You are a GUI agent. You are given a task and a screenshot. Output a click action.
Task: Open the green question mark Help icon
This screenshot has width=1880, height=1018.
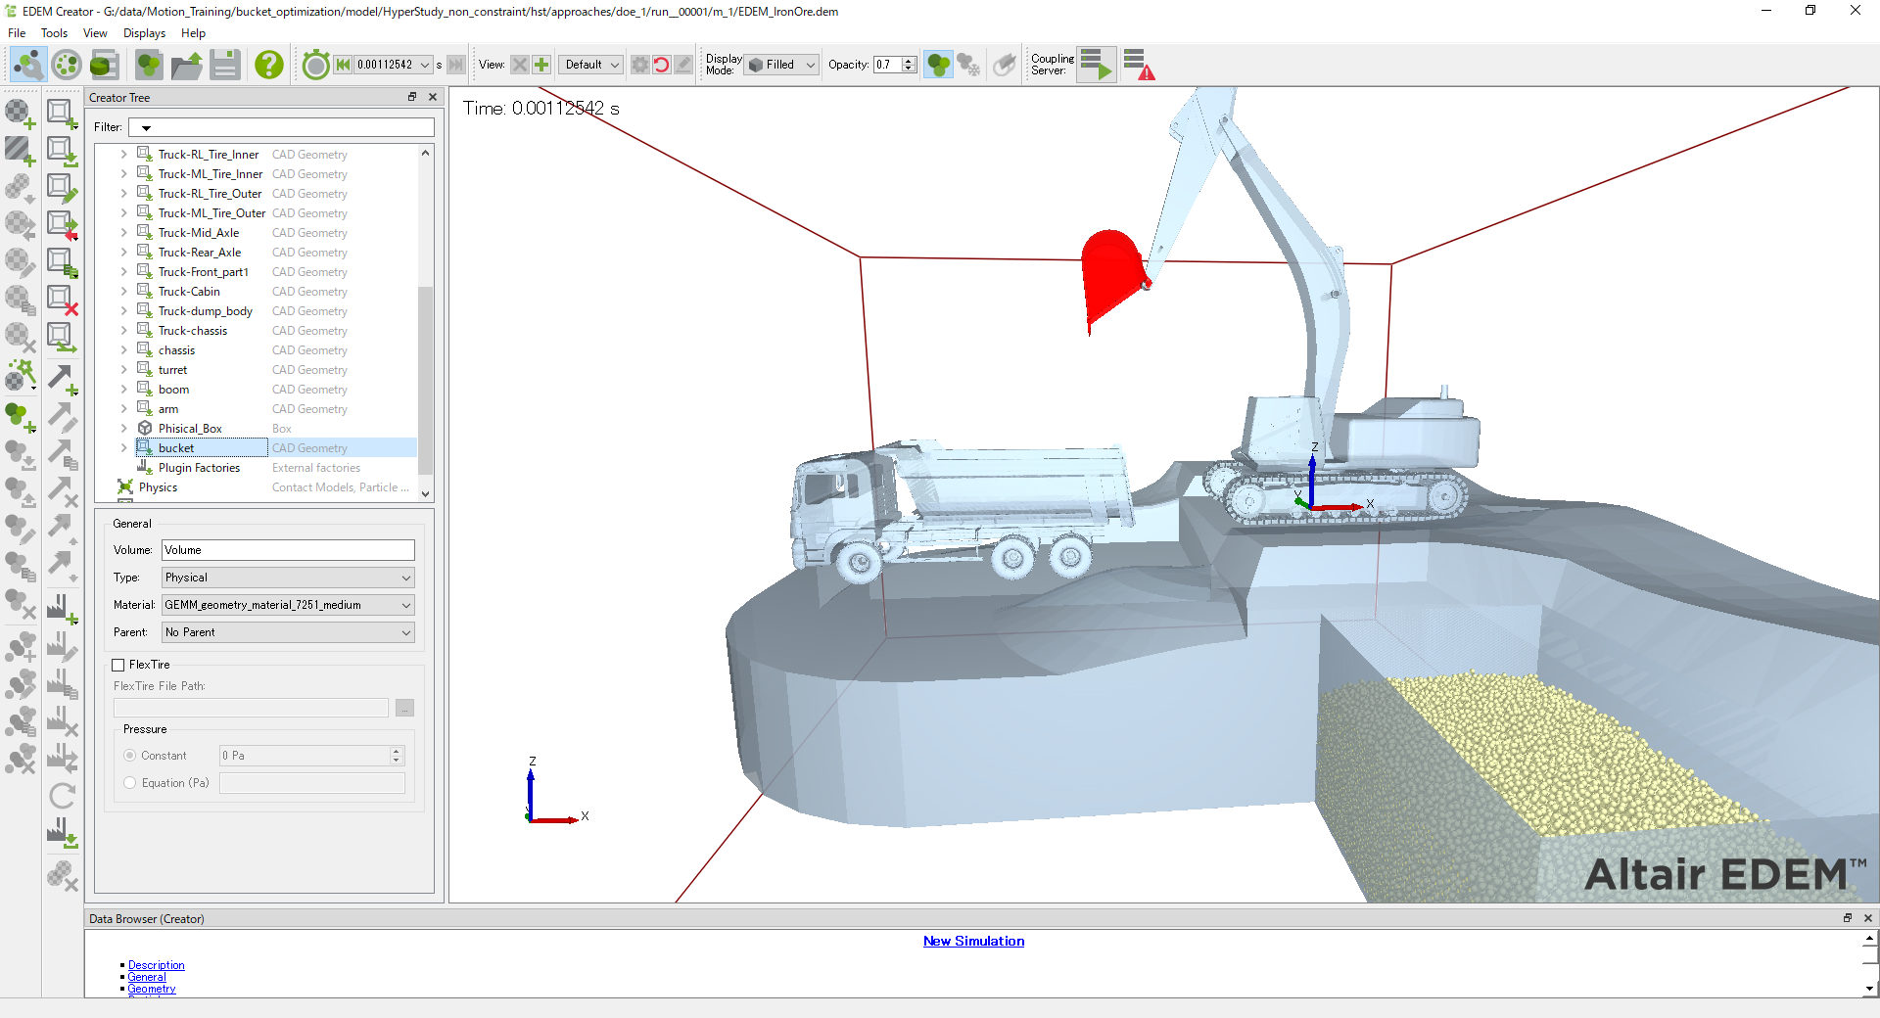(268, 65)
